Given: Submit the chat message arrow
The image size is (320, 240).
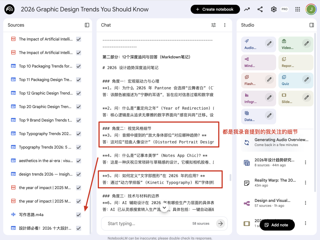Looking at the screenshot, I should click(x=220, y=223).
